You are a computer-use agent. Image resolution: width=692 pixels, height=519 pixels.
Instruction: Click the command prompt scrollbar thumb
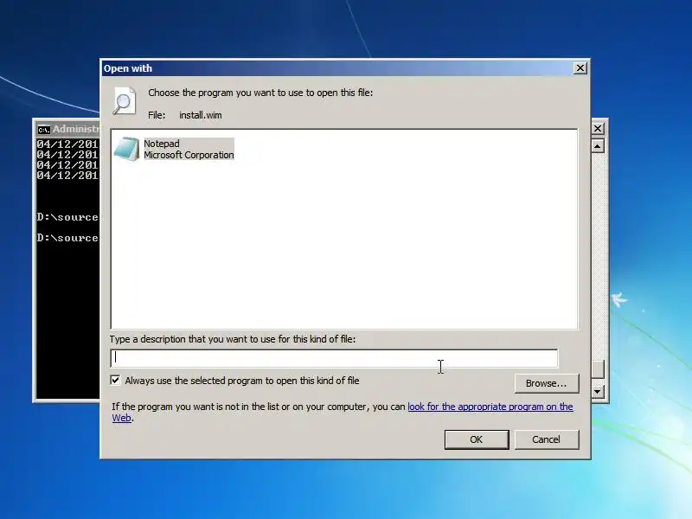click(x=598, y=369)
